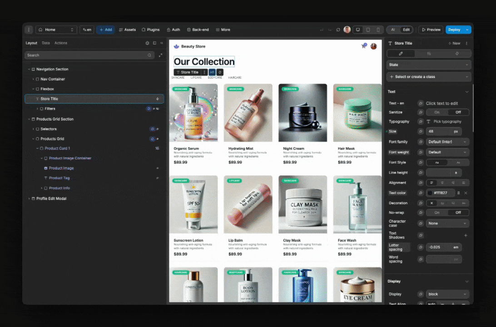Screen dimensions: 496x327
Task: Add a text shadow with plus icon
Action: coord(466,235)
